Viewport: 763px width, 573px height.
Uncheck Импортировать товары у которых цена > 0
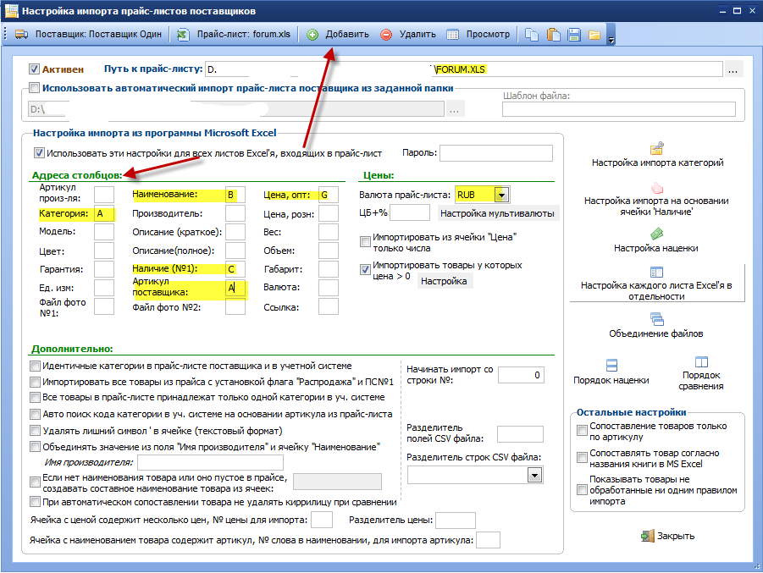coord(365,269)
